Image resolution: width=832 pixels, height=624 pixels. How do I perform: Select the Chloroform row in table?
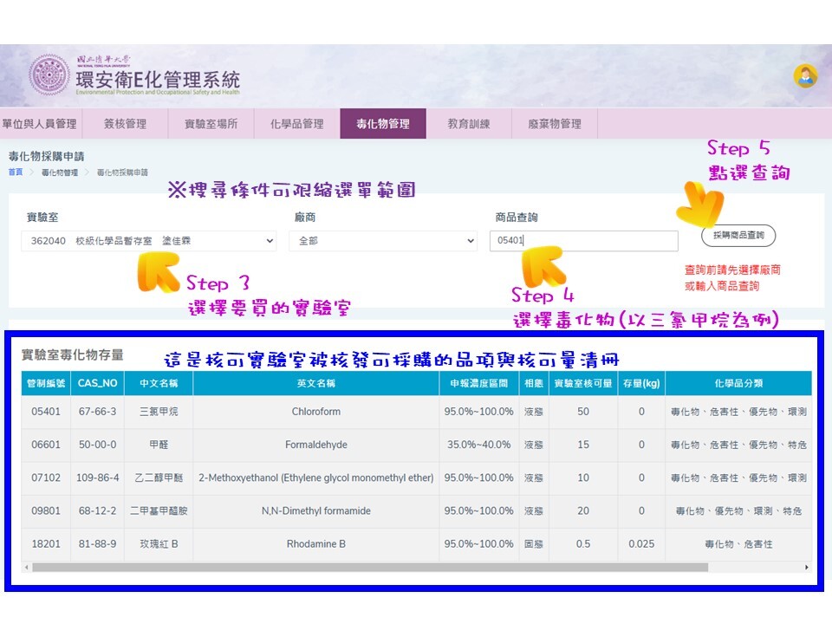[315, 412]
